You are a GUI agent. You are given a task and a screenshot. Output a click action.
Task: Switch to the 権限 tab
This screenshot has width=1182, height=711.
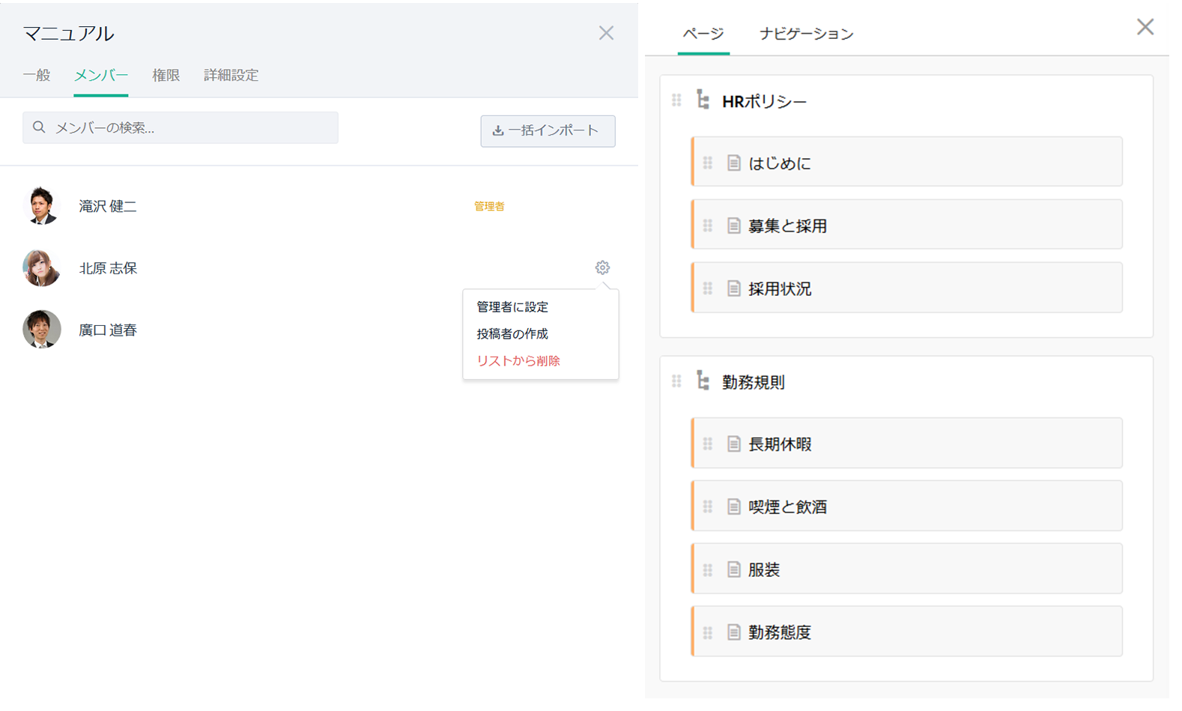click(166, 75)
